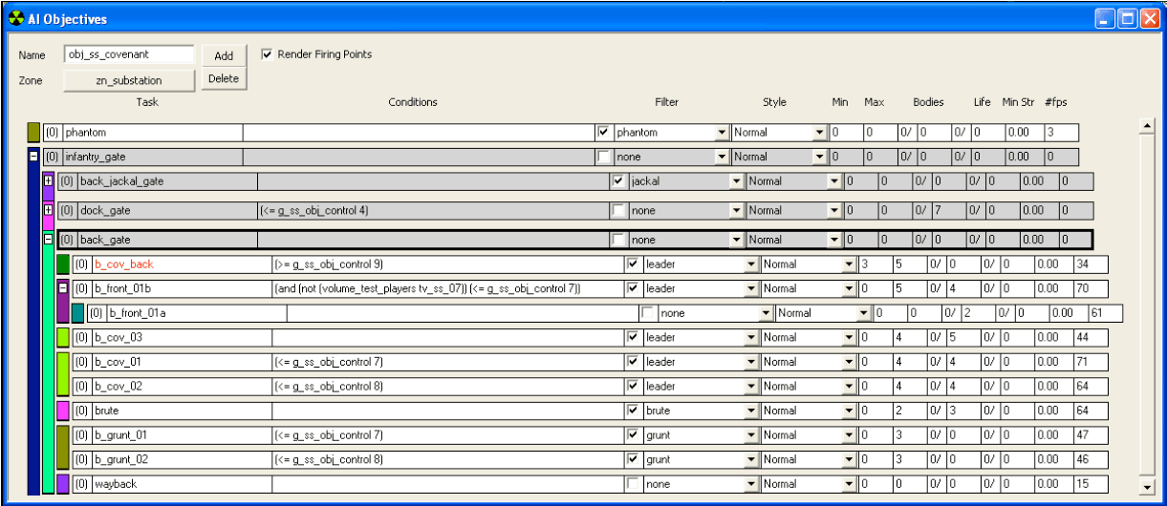The width and height of the screenshot is (1167, 506).
Task: Click Min value 3 on b_cov_back row
Action: pyautogui.click(x=875, y=264)
